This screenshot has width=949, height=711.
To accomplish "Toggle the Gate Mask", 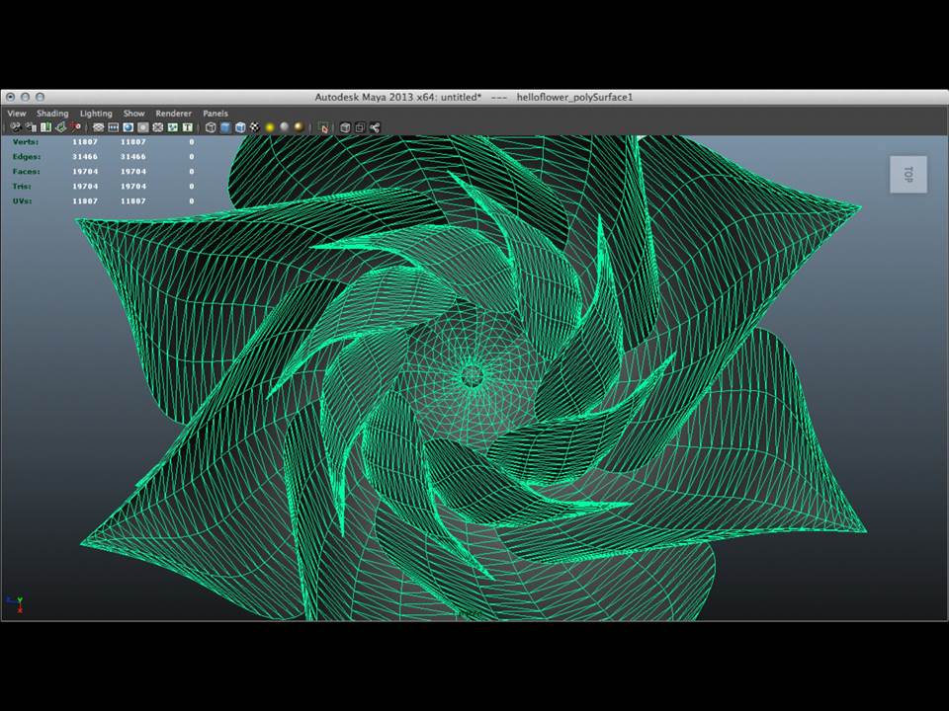I will [x=142, y=127].
